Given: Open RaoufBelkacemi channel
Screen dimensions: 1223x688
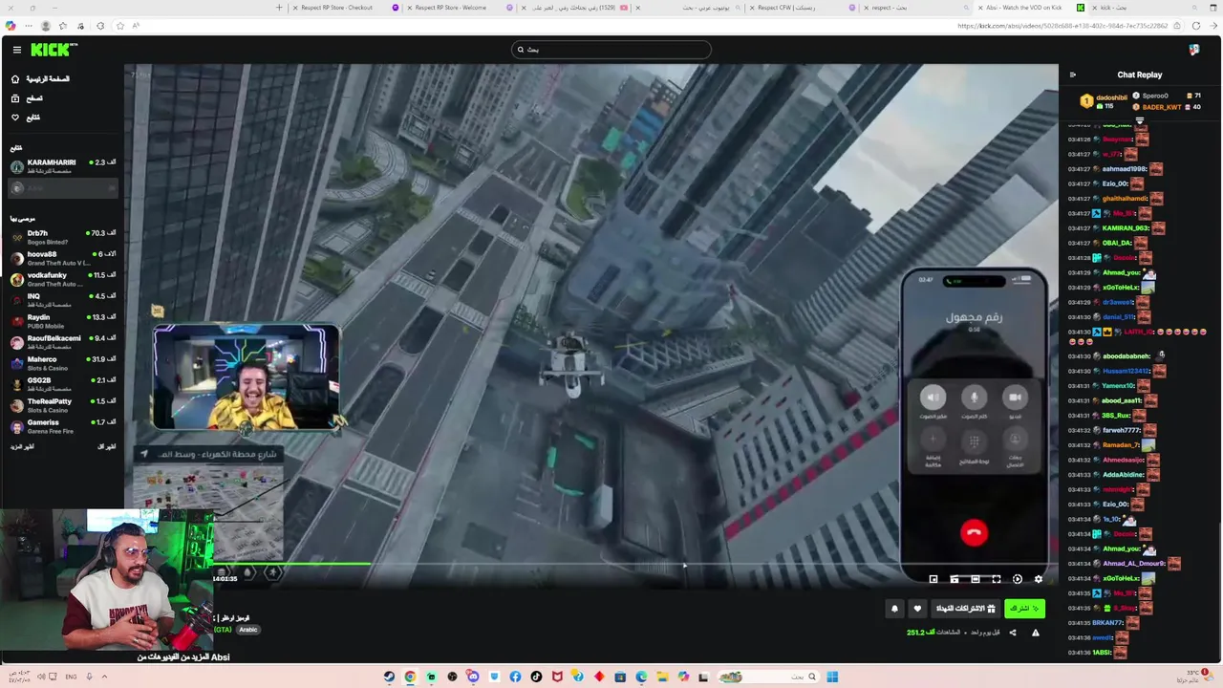Looking at the screenshot, I should (63, 342).
